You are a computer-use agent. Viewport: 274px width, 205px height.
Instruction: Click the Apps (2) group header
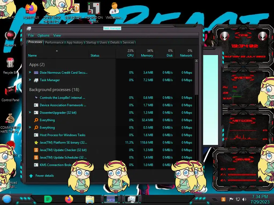tap(37, 65)
